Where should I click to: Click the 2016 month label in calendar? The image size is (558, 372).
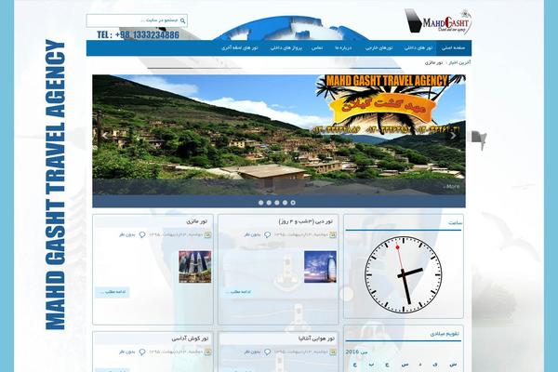(356, 352)
